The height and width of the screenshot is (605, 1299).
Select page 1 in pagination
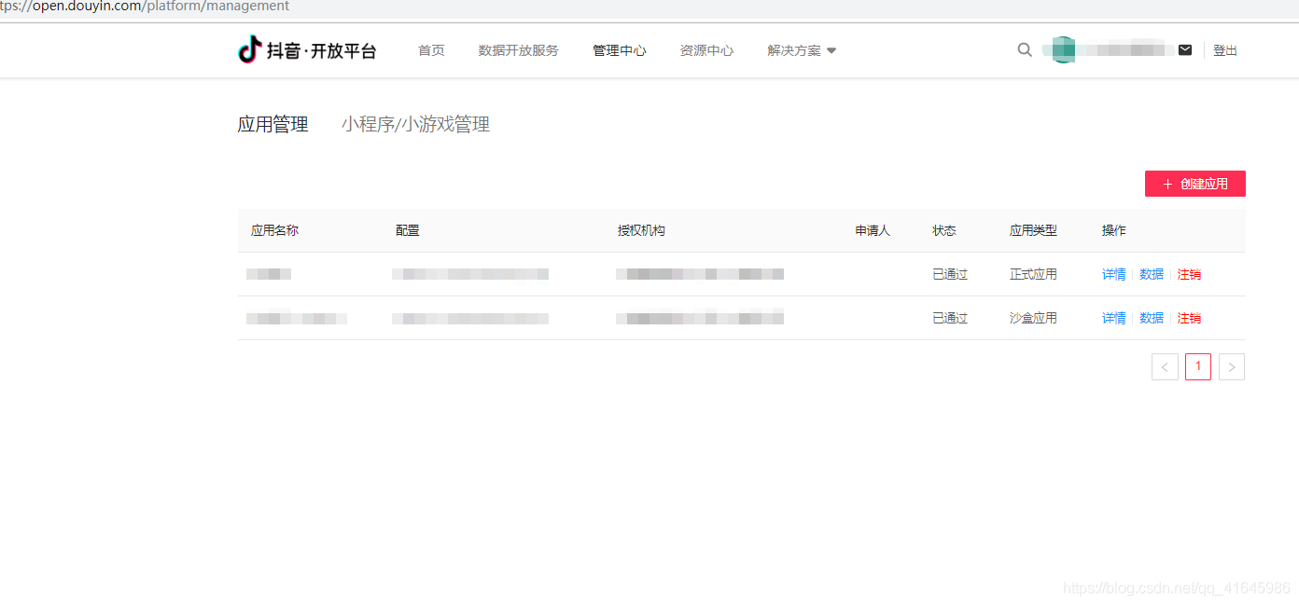point(1198,366)
